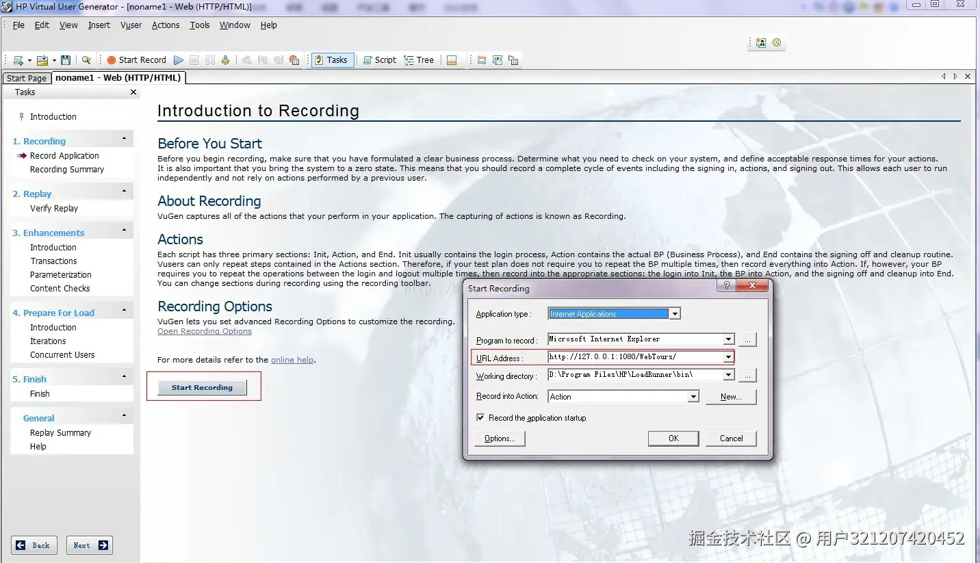Toggle Record the application startup checkbox
980x563 pixels.
pyautogui.click(x=480, y=418)
